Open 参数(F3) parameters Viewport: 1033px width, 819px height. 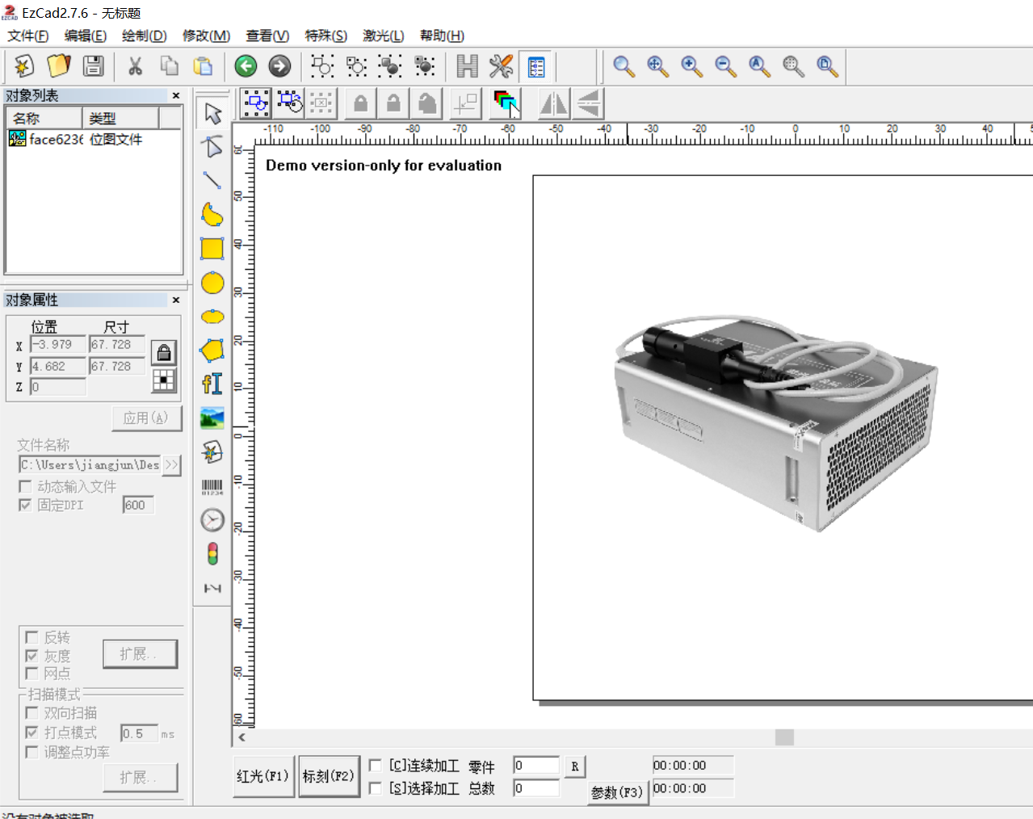(x=617, y=792)
